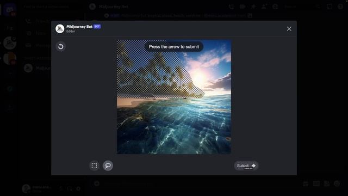Add friends to DM in Discord header
Viewport: 348px width, 196px height.
pyautogui.click(x=264, y=7)
